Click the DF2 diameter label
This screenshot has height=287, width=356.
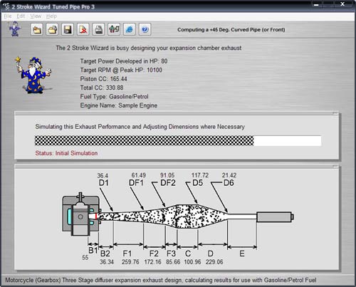(168, 183)
